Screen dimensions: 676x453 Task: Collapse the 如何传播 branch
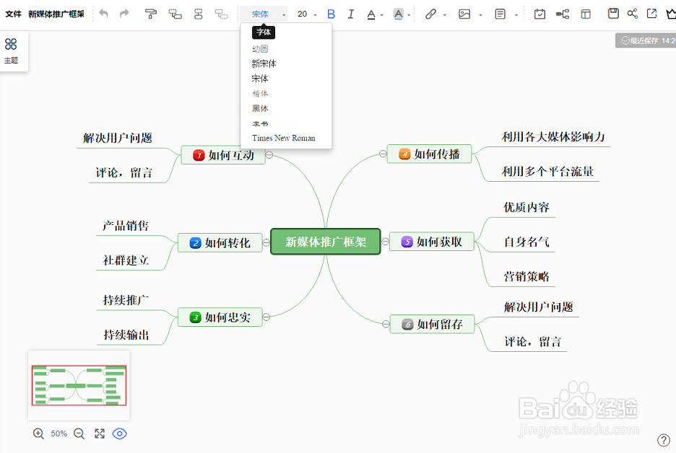pos(382,154)
